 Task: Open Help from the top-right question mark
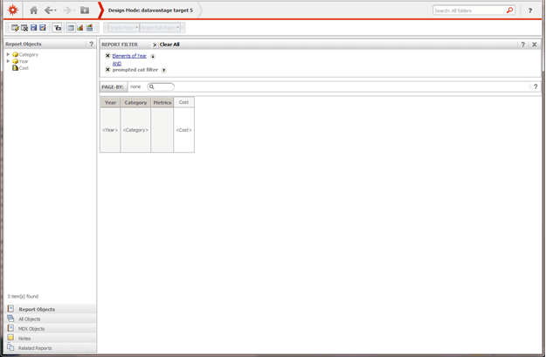coord(530,10)
